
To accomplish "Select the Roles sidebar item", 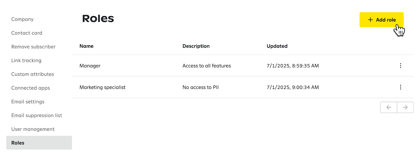I will 39,143.
